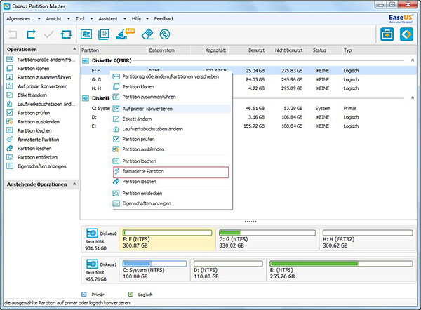Viewport: 421px width, 310px height.
Task: Select 'Laufwerksbuchstaben änd...' in the sidebar
Action: coord(41,104)
